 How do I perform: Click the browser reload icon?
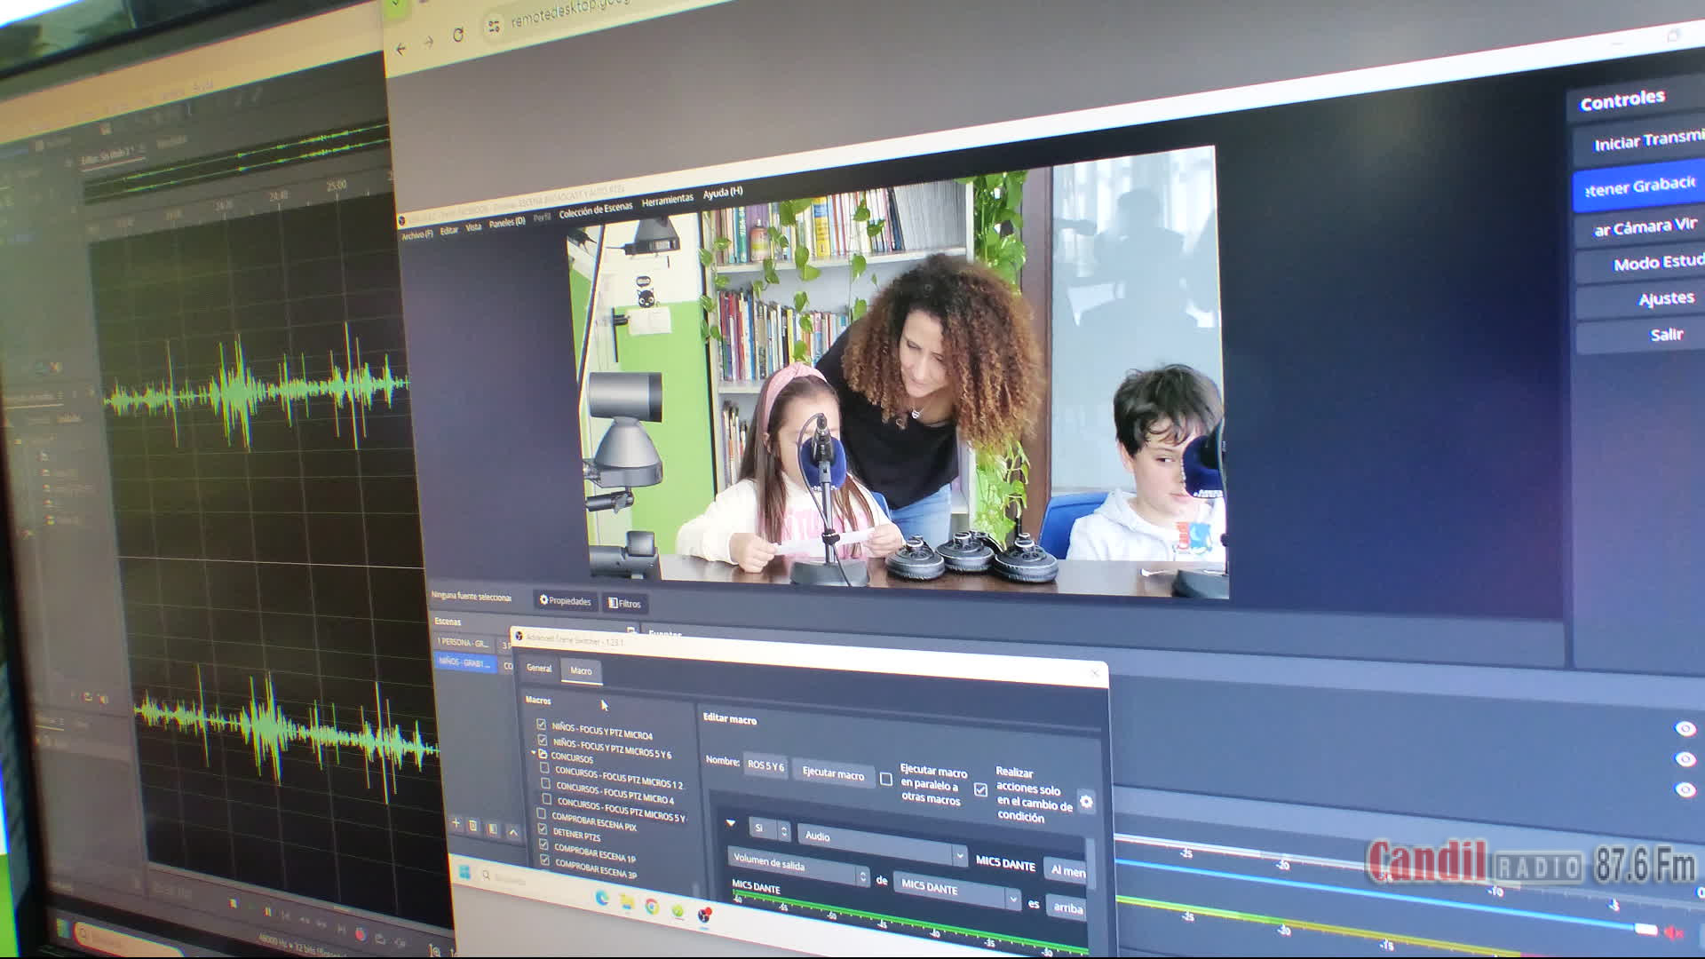[458, 36]
